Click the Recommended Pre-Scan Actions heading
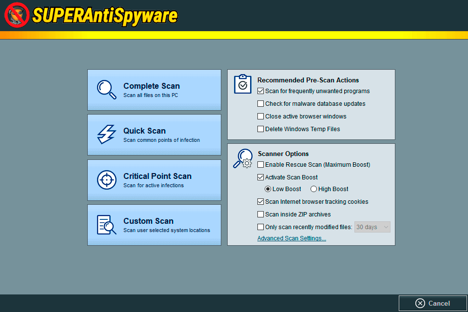 click(x=308, y=80)
